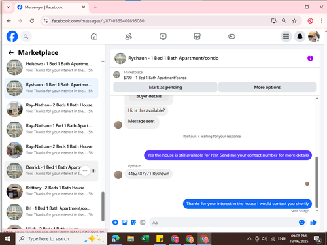Click the back arrow beside Marketplace heading
The image size is (327, 245).
(11, 52)
